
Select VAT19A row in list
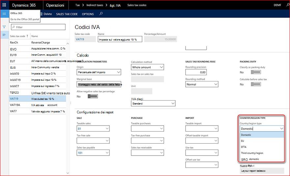(x=38, y=105)
